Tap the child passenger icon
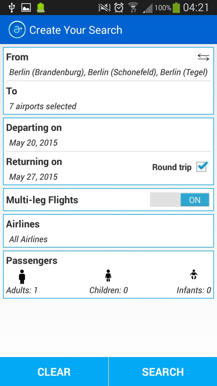 (108, 276)
